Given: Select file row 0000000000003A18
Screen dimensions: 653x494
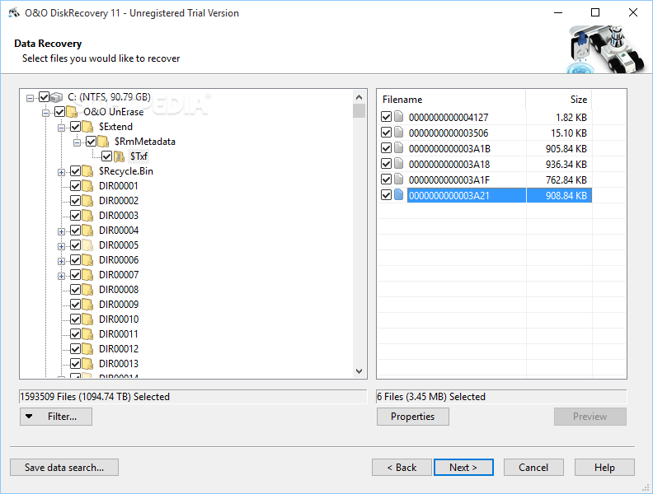Looking at the screenshot, I should (x=485, y=164).
